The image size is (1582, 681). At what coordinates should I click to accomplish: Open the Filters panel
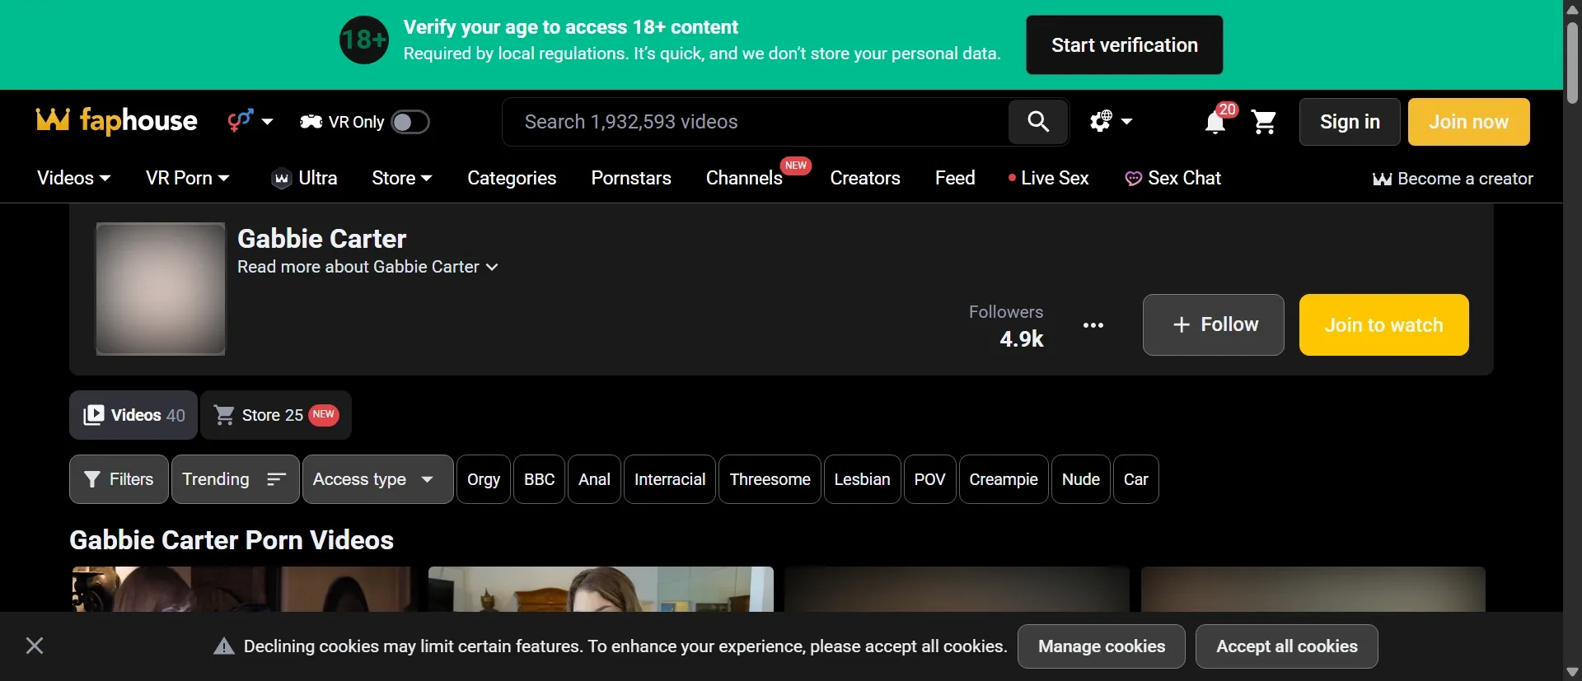point(119,479)
